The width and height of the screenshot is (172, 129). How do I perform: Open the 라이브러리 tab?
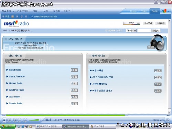pos(23,11)
